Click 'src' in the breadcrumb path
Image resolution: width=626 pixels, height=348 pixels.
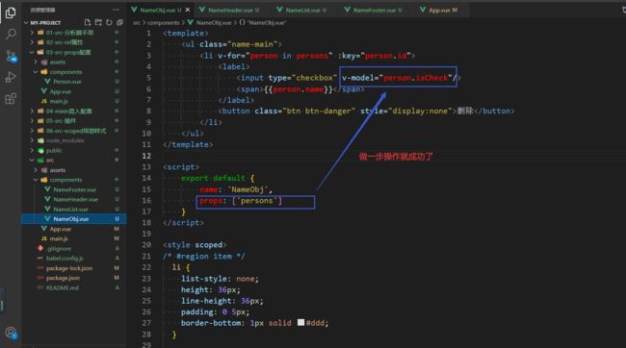[137, 23]
